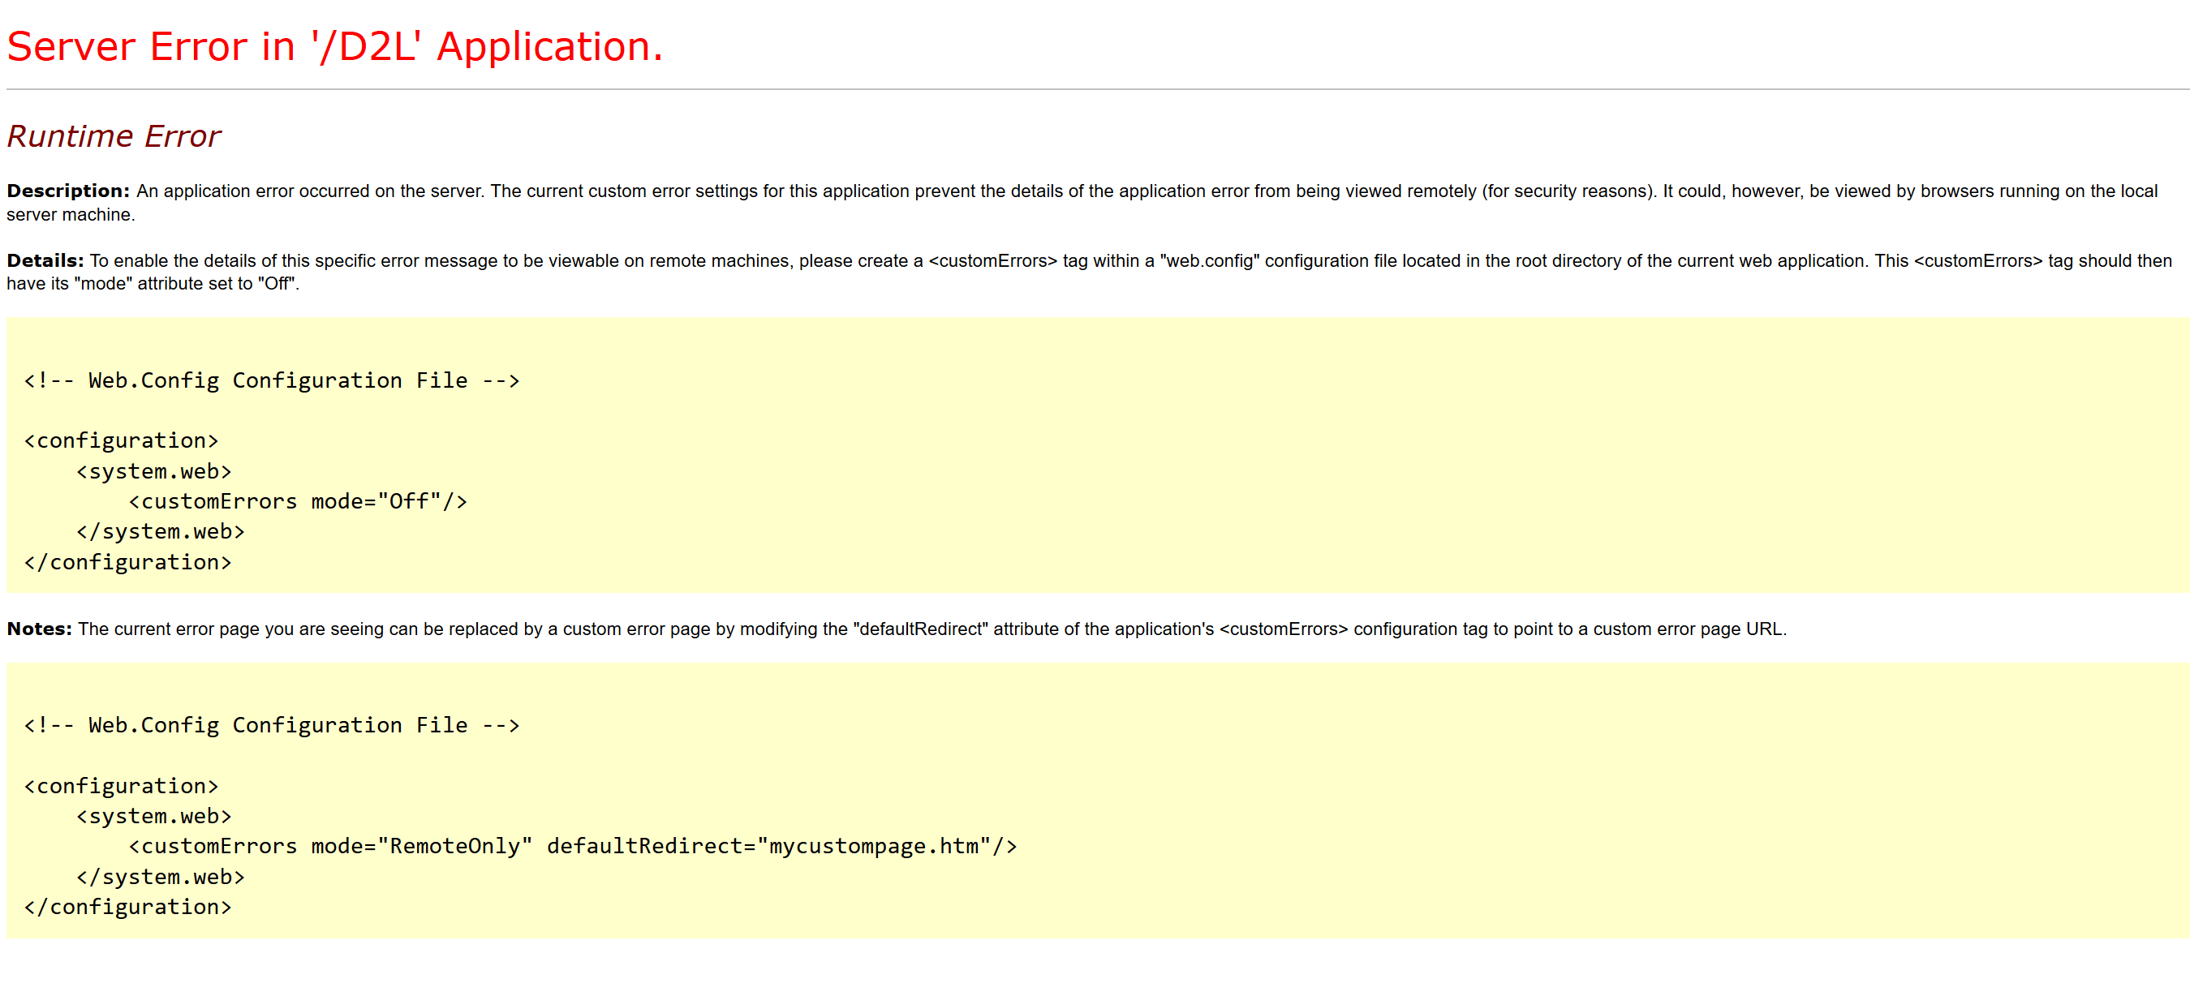Click the first opening <configuration> tag
The width and height of the screenshot is (2190, 996).
tap(121, 440)
